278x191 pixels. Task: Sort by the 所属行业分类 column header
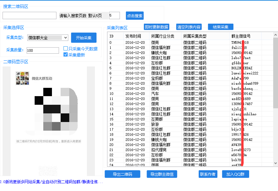[x=165, y=36]
